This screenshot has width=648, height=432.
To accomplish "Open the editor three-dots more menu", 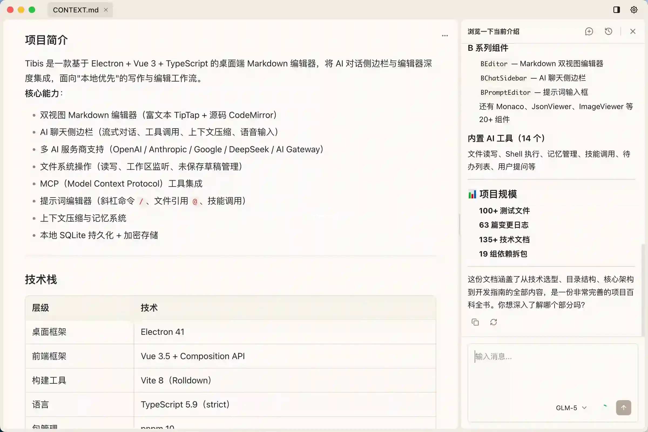I will 445,36.
